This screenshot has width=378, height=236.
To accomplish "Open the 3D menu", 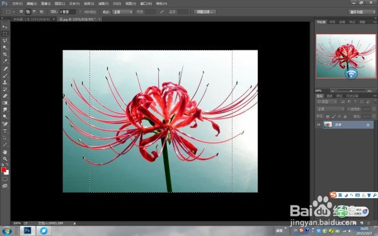I will pos(117,4).
